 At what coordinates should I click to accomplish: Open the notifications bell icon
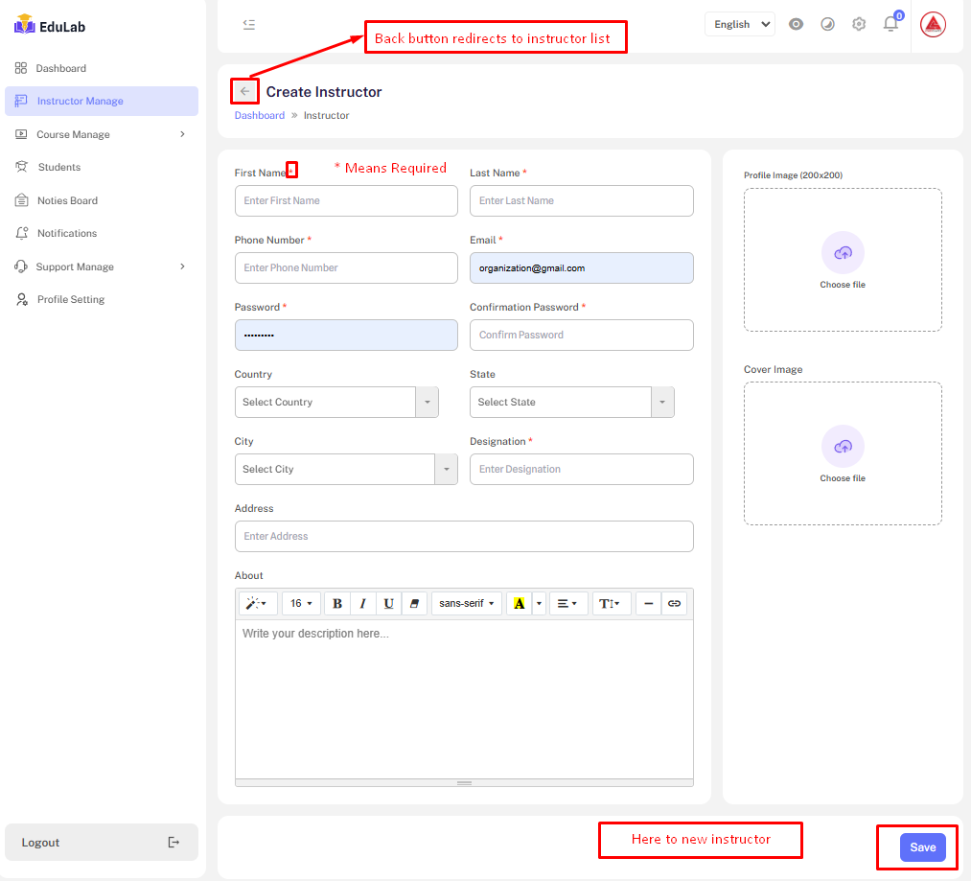click(890, 25)
